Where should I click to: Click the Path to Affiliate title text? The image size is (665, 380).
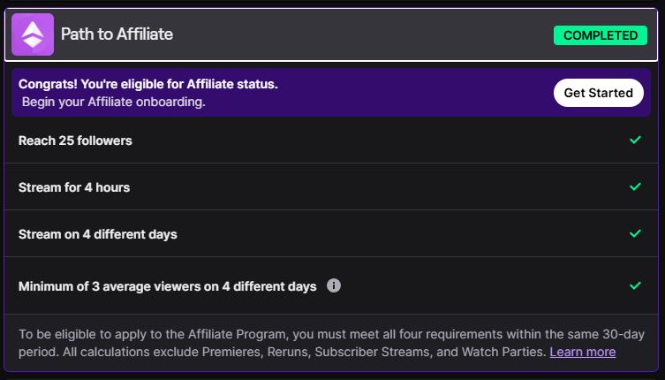click(117, 34)
